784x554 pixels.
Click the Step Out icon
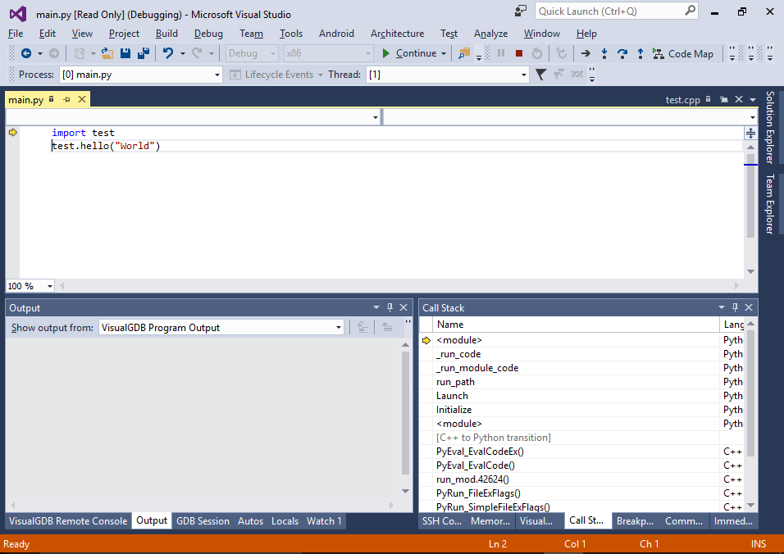point(640,53)
